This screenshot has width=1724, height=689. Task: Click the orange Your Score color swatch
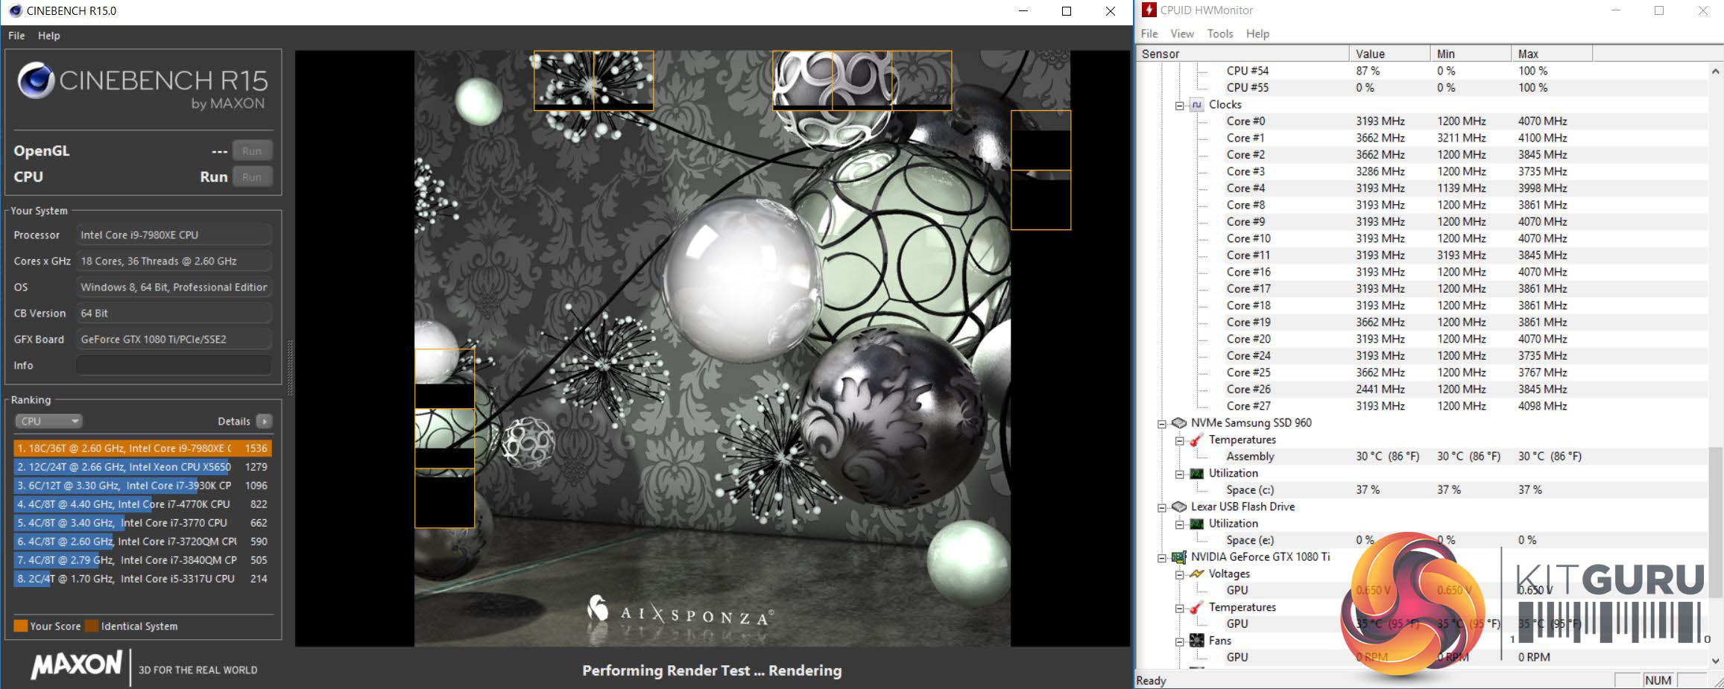point(21,626)
